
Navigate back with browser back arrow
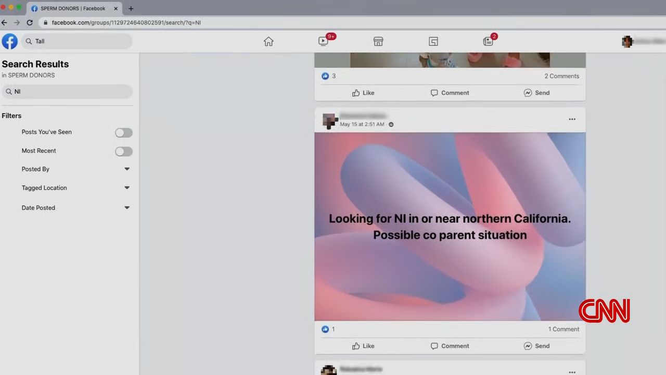pyautogui.click(x=5, y=23)
